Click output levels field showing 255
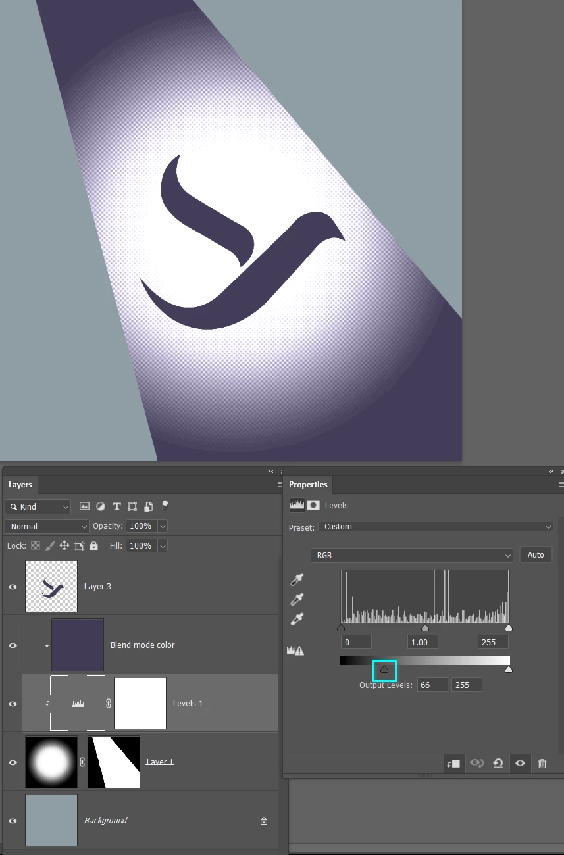The height and width of the screenshot is (855, 564). click(x=467, y=685)
